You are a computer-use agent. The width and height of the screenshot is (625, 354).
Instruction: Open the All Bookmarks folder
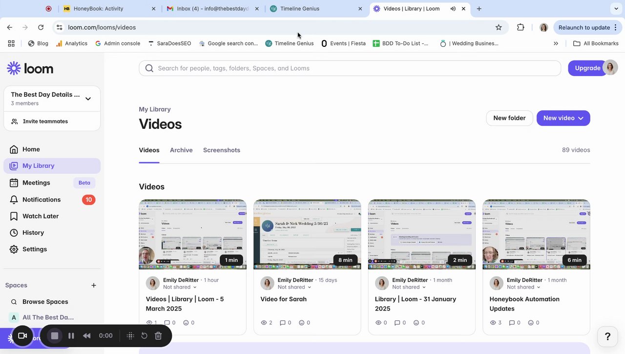coord(596,43)
